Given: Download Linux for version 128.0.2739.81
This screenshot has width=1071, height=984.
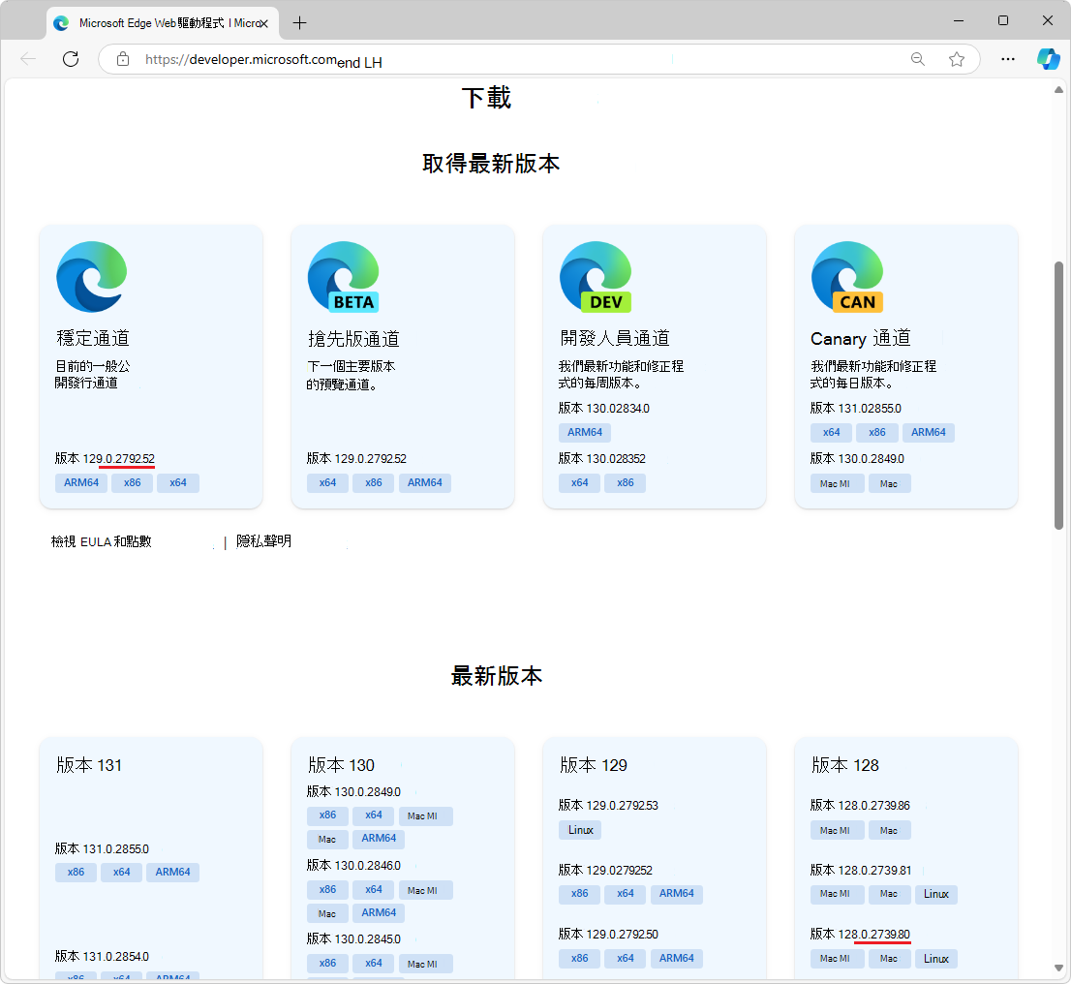Looking at the screenshot, I should (x=936, y=895).
